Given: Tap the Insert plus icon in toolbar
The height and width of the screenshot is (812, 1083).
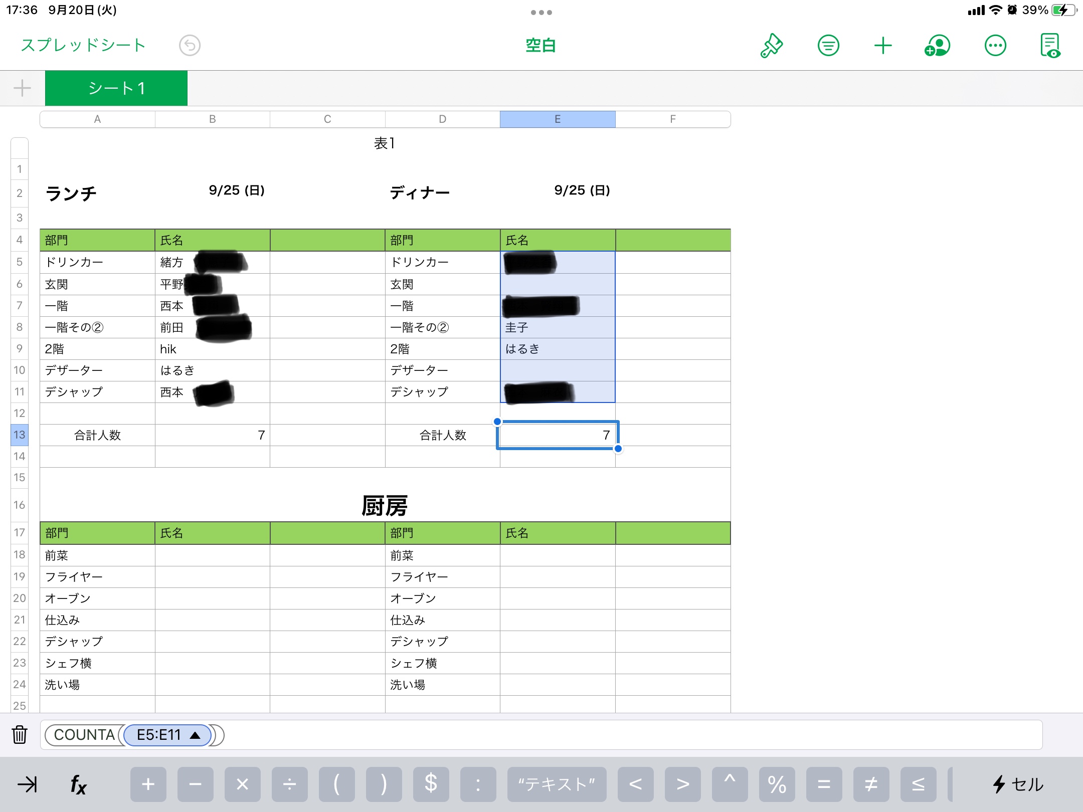Looking at the screenshot, I should pos(882,45).
